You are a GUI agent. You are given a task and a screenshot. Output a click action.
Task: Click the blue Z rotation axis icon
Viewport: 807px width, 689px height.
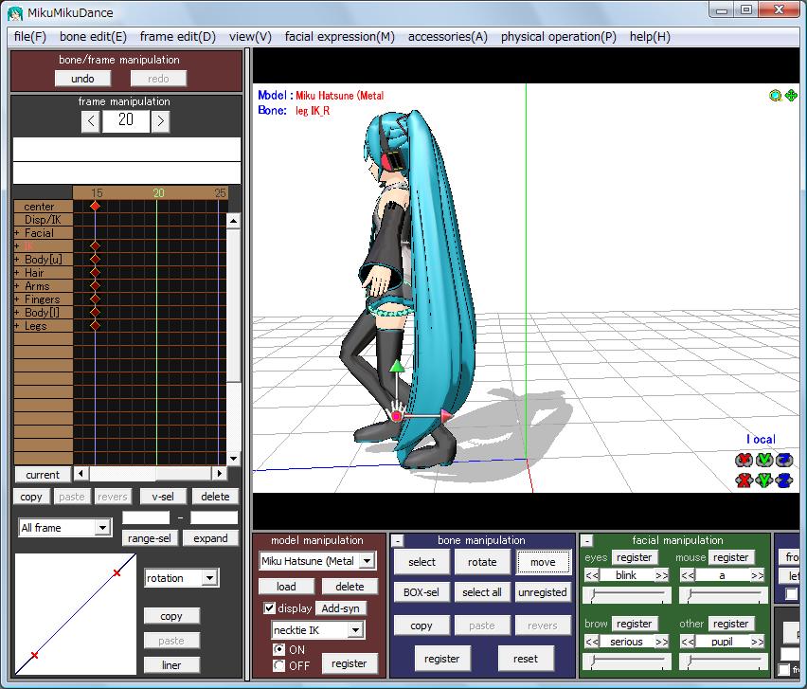pyautogui.click(x=784, y=460)
